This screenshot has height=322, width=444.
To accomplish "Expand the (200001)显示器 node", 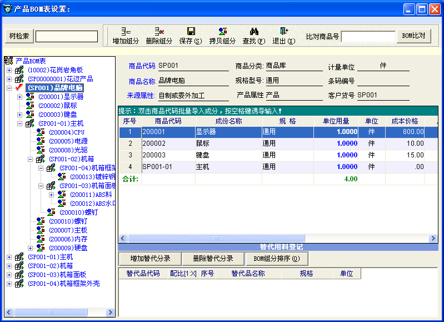I will [19, 97].
